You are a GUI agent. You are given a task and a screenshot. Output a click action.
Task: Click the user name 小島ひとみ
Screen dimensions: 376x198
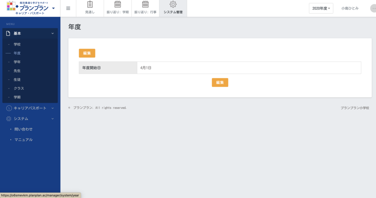point(350,8)
